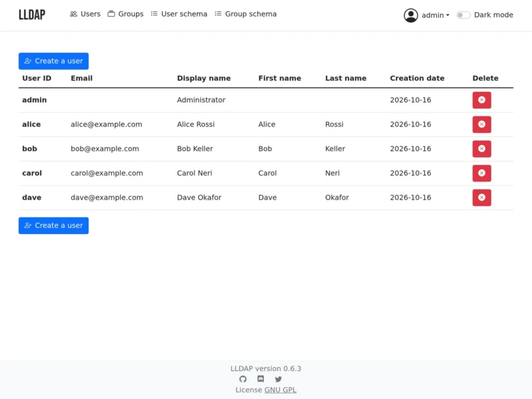Click the alice@example.com email cell
Image resolution: width=532 pixels, height=399 pixels.
tap(106, 124)
